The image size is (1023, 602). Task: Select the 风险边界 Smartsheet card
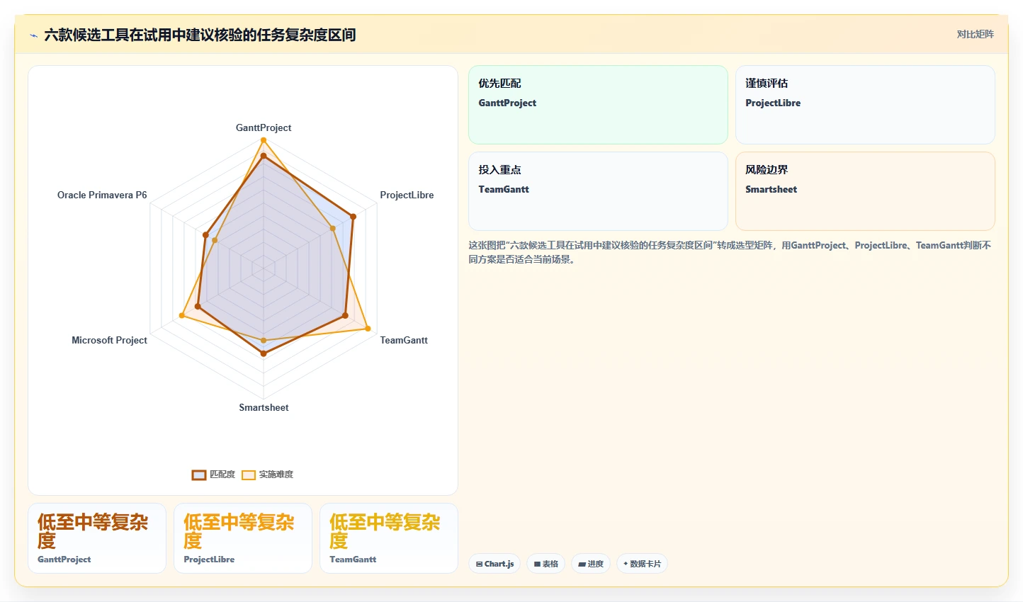[x=865, y=191]
